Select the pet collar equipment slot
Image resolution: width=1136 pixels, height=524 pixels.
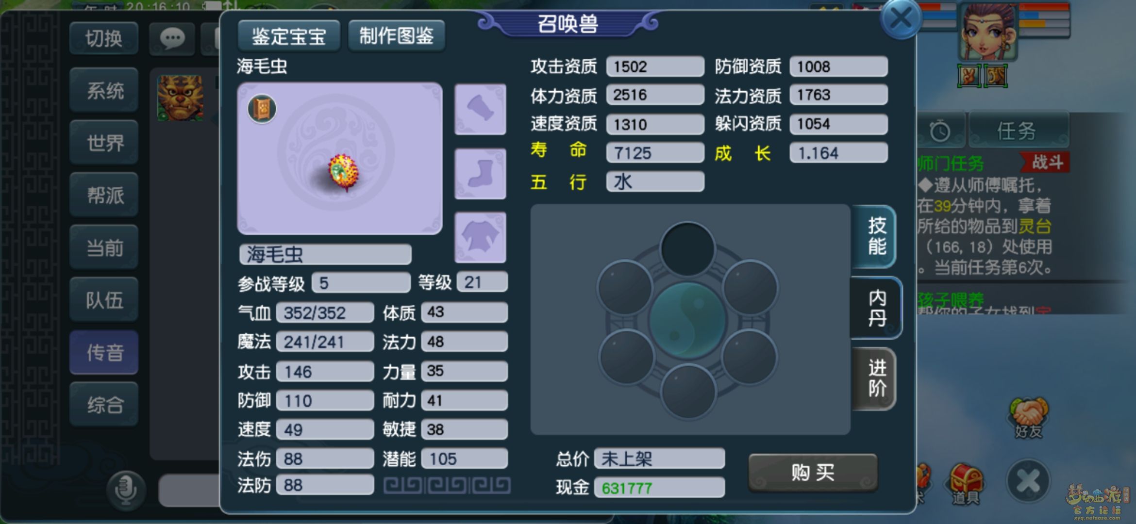[480, 109]
